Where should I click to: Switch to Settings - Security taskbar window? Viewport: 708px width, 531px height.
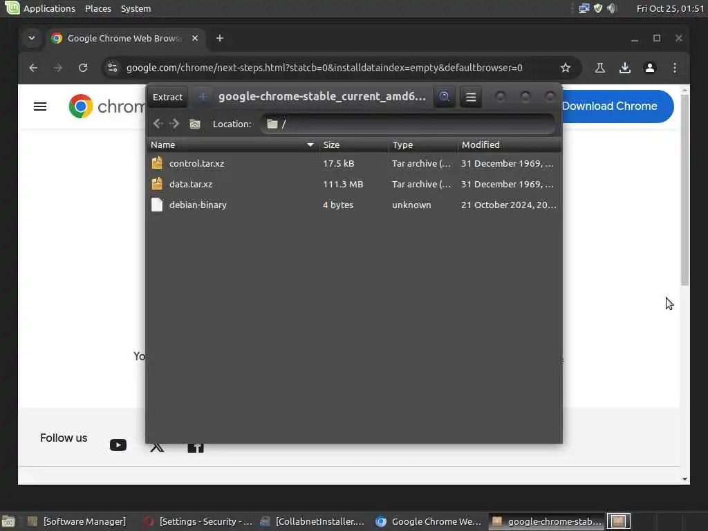coord(198,521)
